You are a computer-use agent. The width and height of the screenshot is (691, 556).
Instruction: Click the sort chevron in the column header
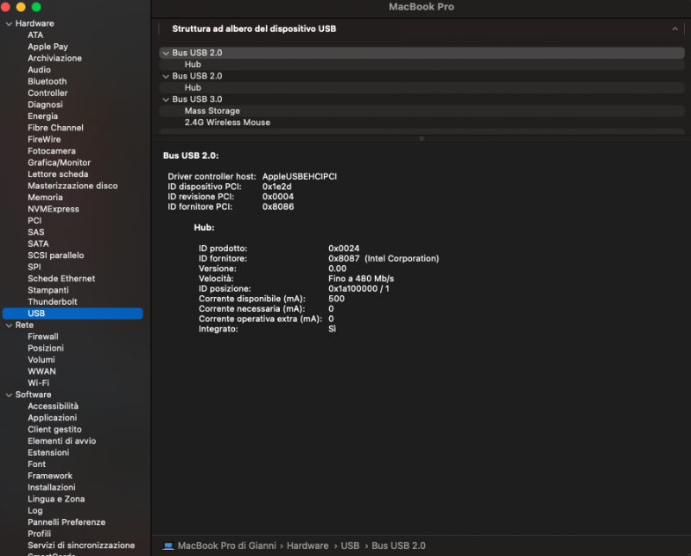(x=675, y=28)
